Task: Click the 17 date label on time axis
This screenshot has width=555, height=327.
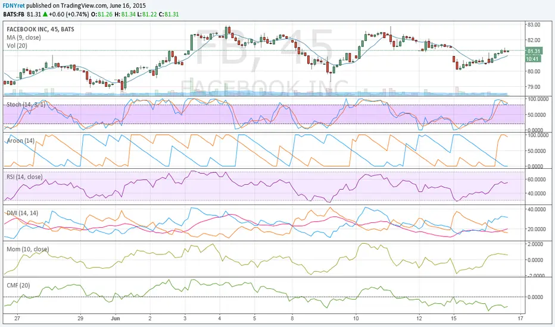Action: pyautogui.click(x=520, y=319)
